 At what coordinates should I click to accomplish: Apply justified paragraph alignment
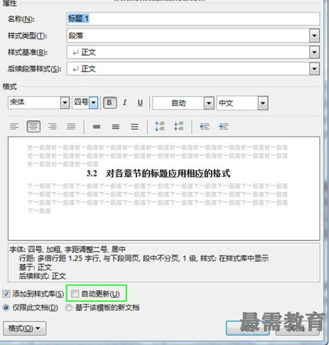point(71,127)
